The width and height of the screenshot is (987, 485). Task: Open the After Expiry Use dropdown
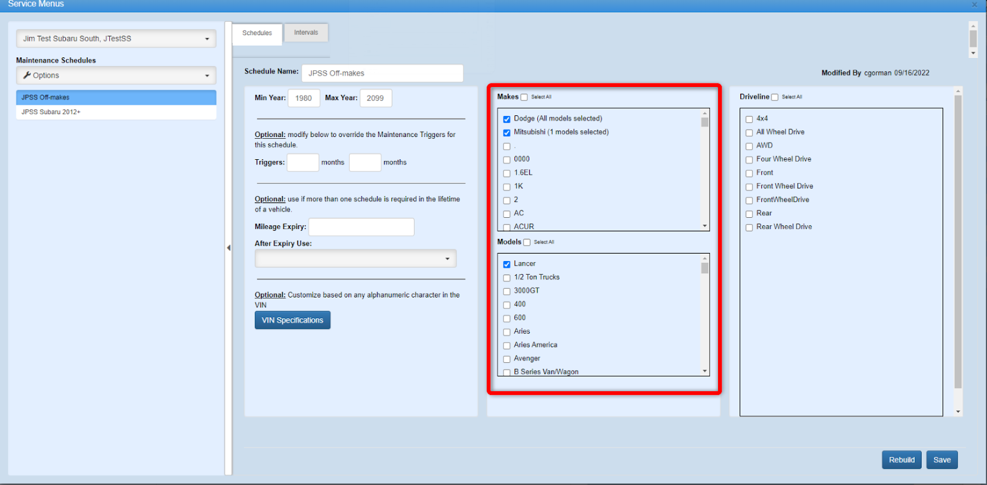coord(355,259)
